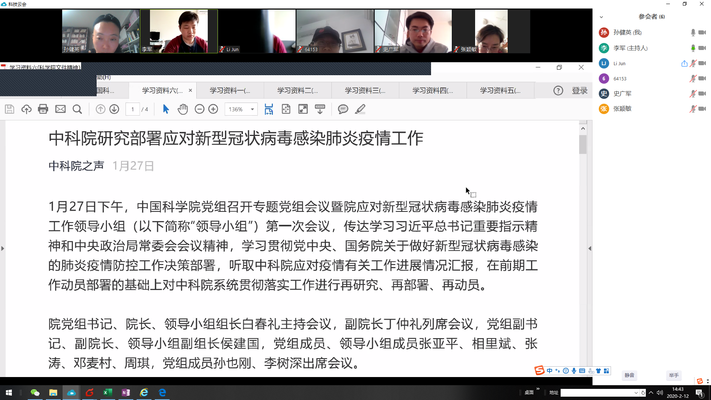Expand left side panel arrow
This screenshot has height=400, width=711.
3,249
